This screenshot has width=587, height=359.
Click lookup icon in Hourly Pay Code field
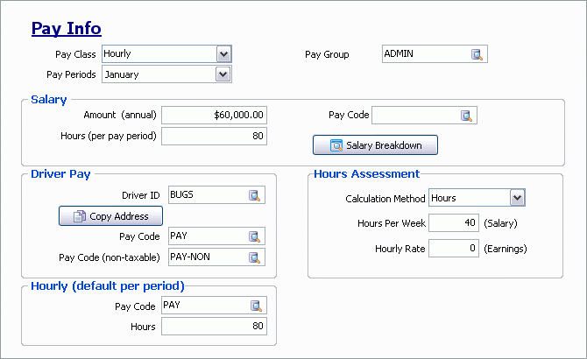255,306
